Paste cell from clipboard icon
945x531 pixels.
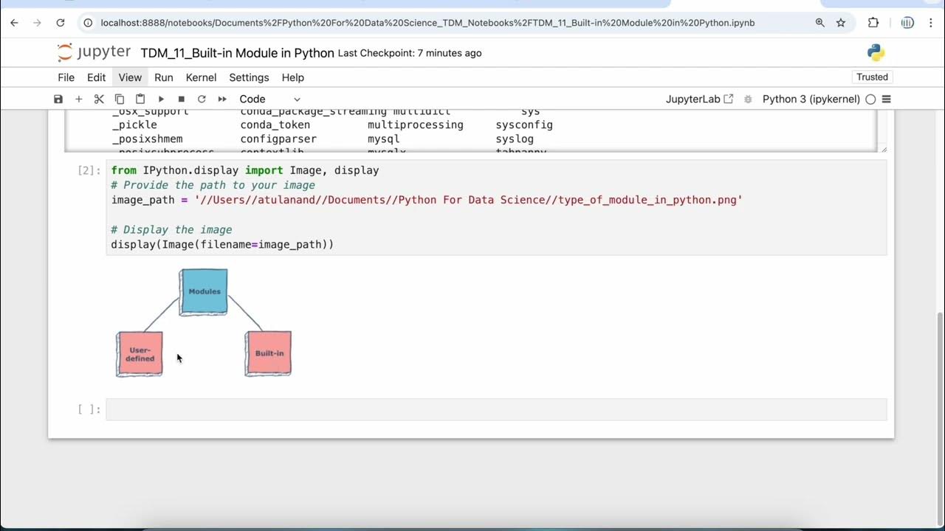140,99
